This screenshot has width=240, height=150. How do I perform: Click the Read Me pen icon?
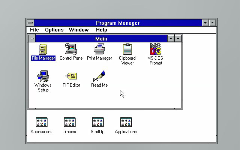point(99,76)
